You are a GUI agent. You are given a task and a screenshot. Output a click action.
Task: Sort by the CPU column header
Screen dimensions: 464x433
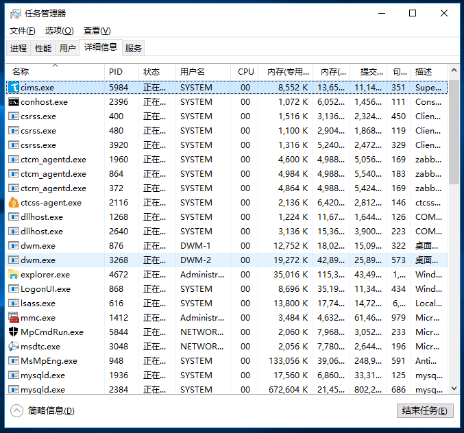[245, 71]
